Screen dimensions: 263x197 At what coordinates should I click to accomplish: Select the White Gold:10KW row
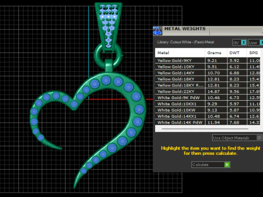point(208,110)
